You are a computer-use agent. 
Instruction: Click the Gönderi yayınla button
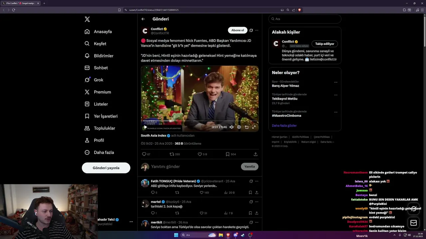106,168
